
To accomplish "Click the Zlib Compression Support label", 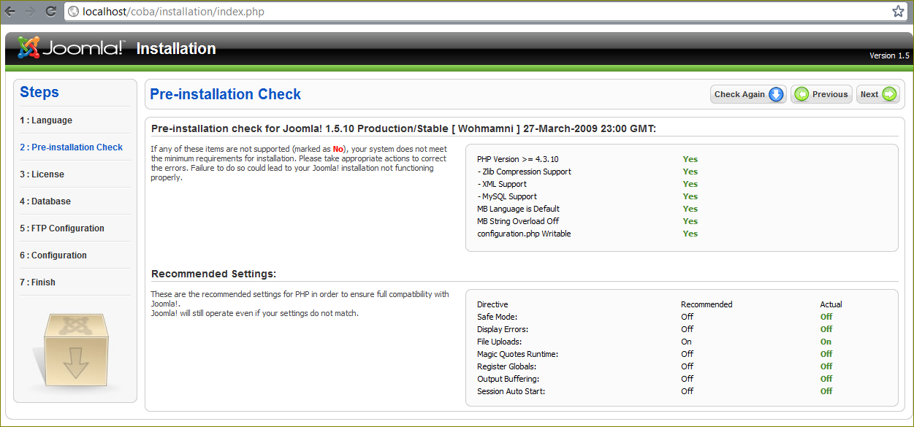I will (524, 172).
